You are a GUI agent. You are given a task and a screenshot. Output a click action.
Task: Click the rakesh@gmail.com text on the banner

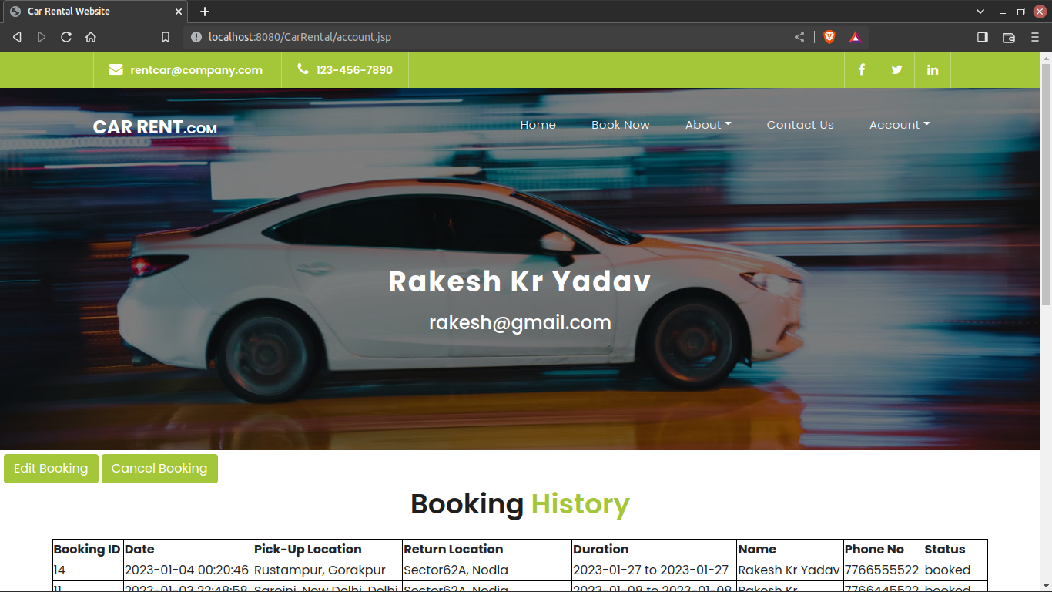[x=520, y=322]
